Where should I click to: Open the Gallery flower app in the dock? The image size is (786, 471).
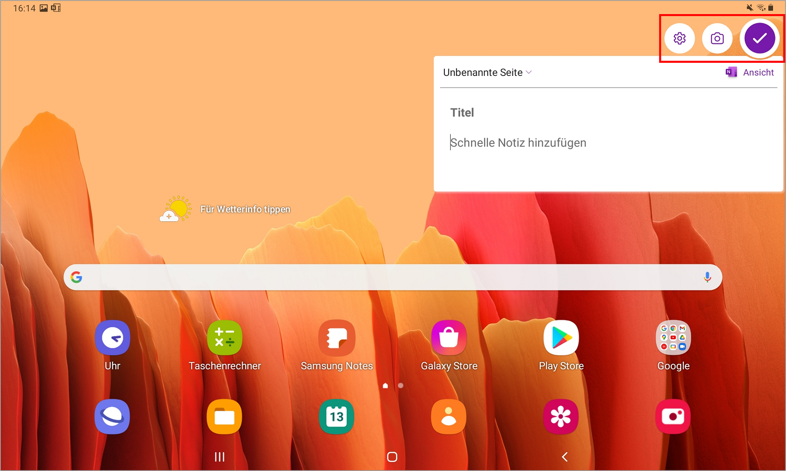click(x=561, y=417)
